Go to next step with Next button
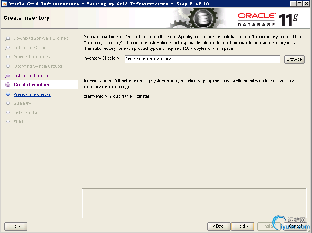The image size is (312, 233). click(x=243, y=226)
